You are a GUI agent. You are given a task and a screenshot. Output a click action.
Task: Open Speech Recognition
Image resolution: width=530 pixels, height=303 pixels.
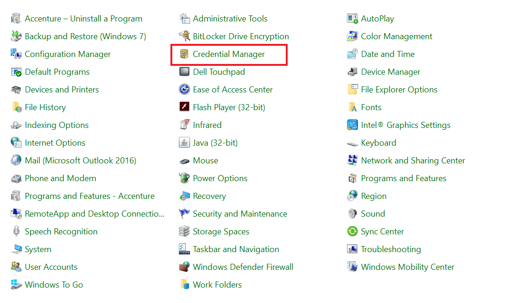point(61,231)
